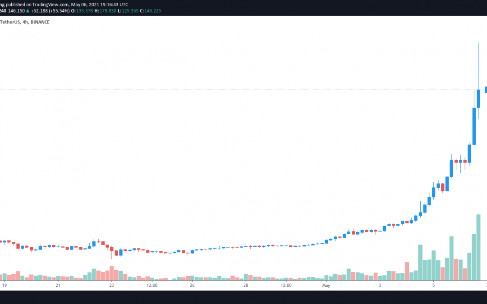Click the date 'May 06, 2021 19:16:43 UTC'
487x304 pixels.
(x=99, y=5)
